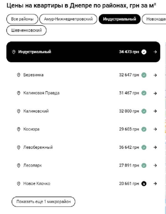Click the right arrow in black Индустриальный header
Viewport: 166px width, 214px height.
[155, 52]
